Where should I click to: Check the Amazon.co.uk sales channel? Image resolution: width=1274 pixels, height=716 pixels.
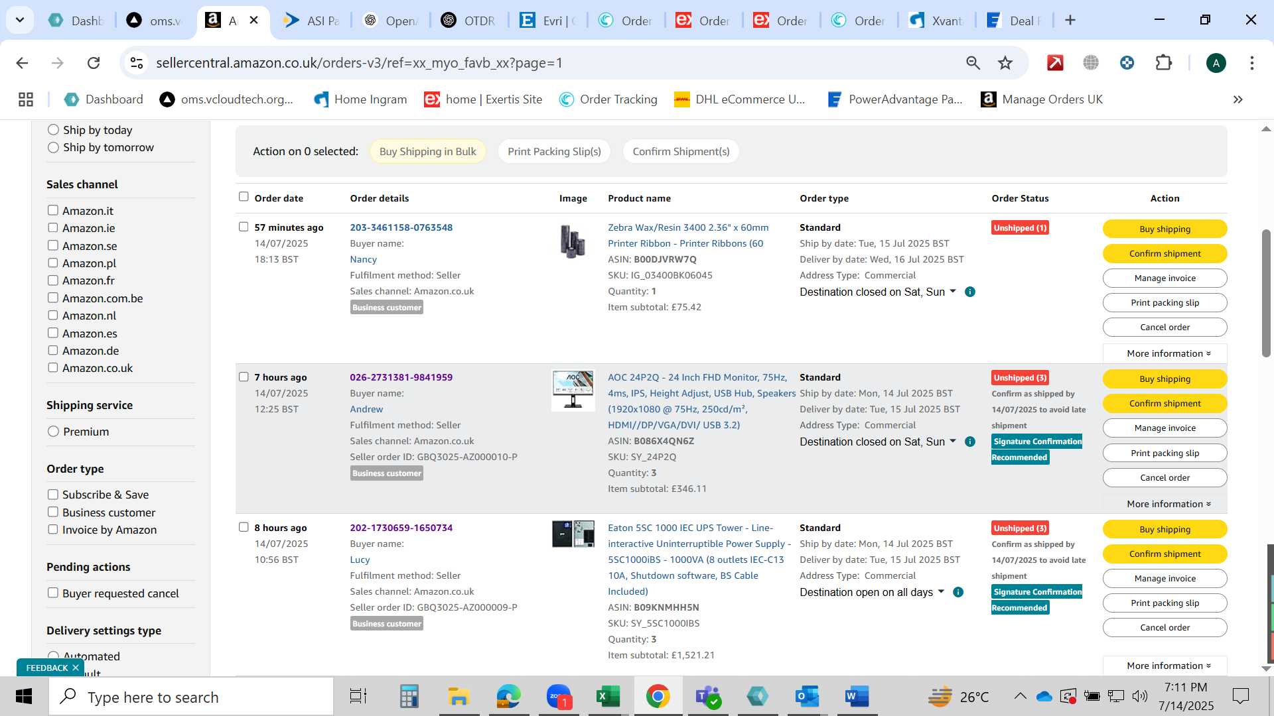click(52, 367)
